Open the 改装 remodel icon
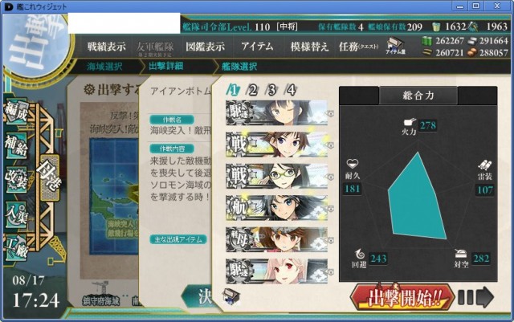 point(16,180)
